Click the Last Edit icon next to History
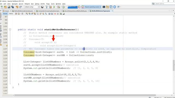 tap(16, 14)
